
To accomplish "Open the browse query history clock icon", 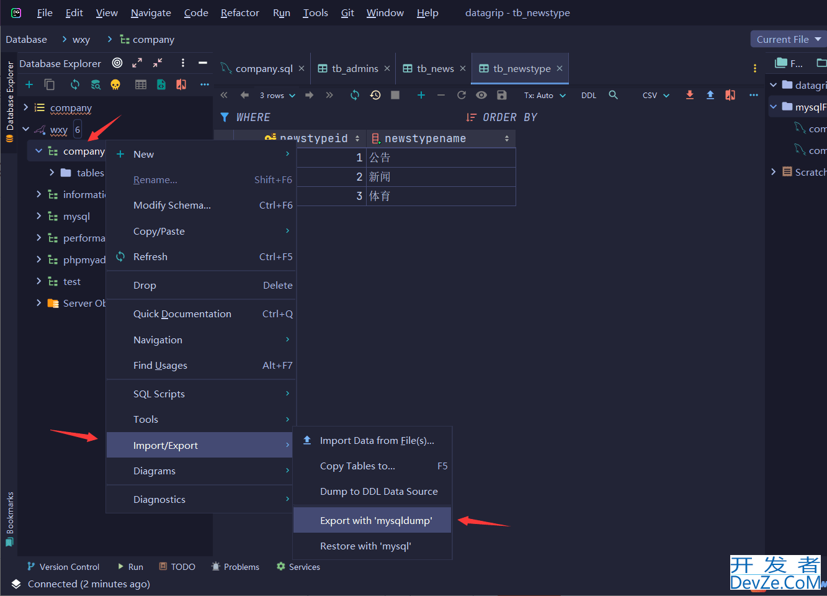I will pyautogui.click(x=375, y=95).
